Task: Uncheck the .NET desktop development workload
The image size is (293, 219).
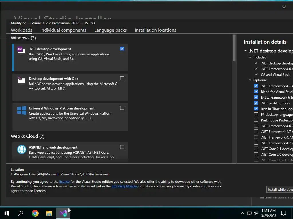Action: 122,48
